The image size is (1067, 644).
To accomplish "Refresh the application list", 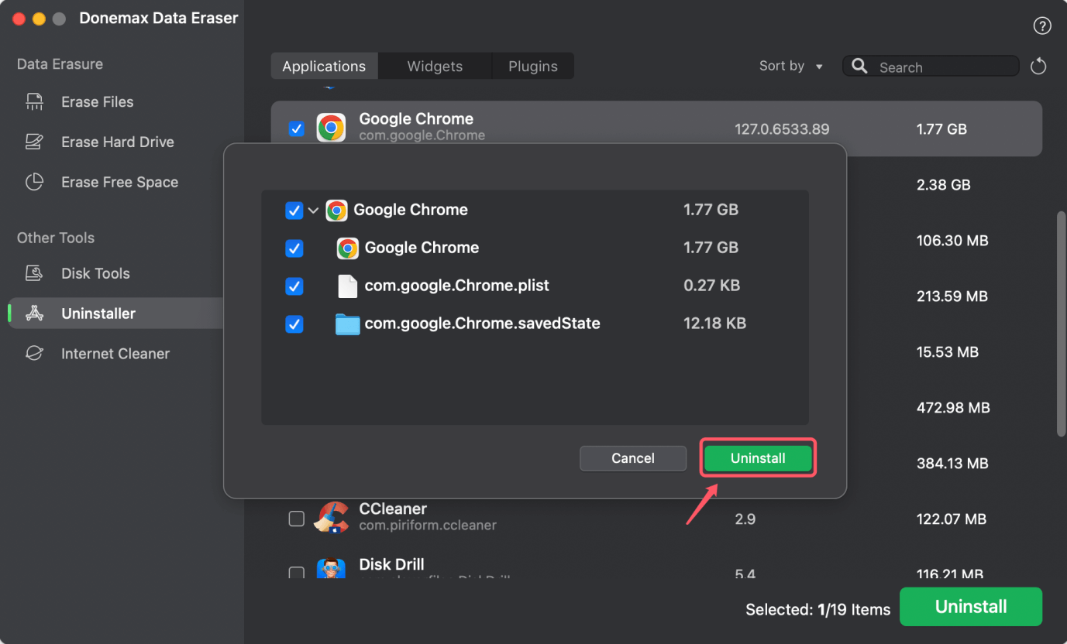I will 1038,67.
